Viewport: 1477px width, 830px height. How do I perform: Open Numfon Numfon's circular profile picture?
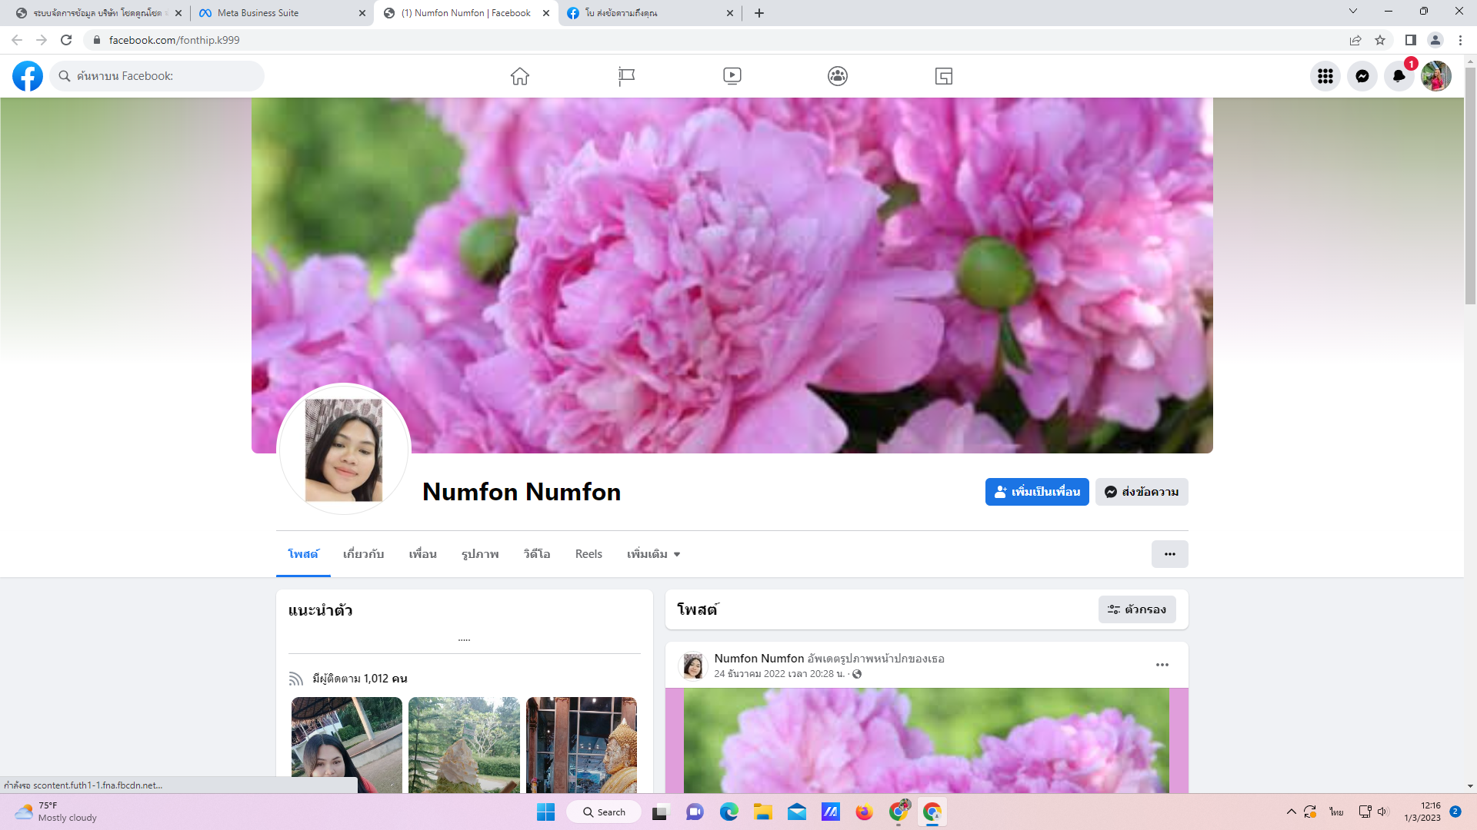[x=344, y=450]
